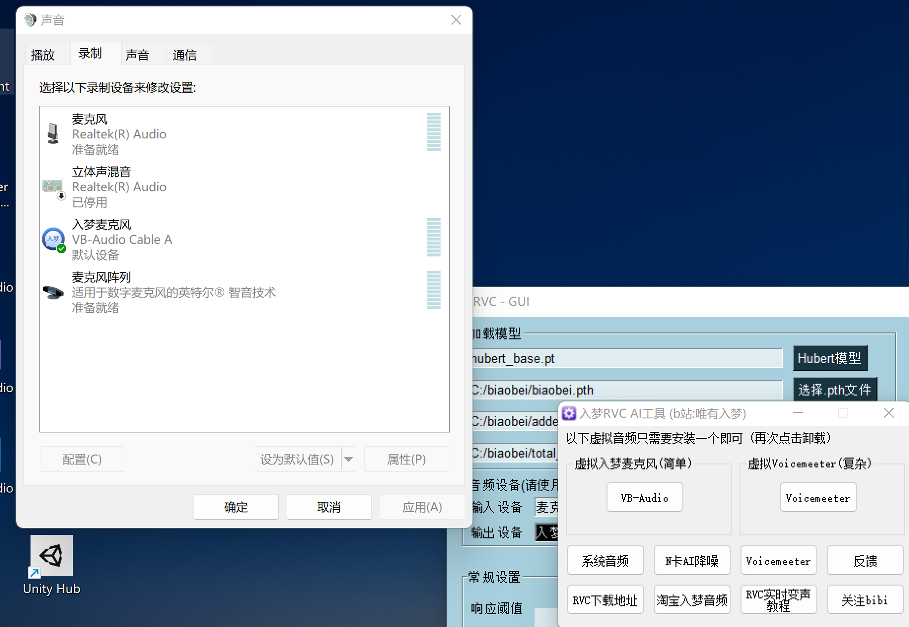
Task: Click 取消 to dismiss sound dialog
Action: (x=329, y=507)
